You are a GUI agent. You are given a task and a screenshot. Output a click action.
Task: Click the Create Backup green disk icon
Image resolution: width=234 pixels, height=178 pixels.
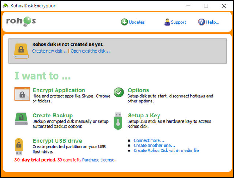[x=21, y=119]
